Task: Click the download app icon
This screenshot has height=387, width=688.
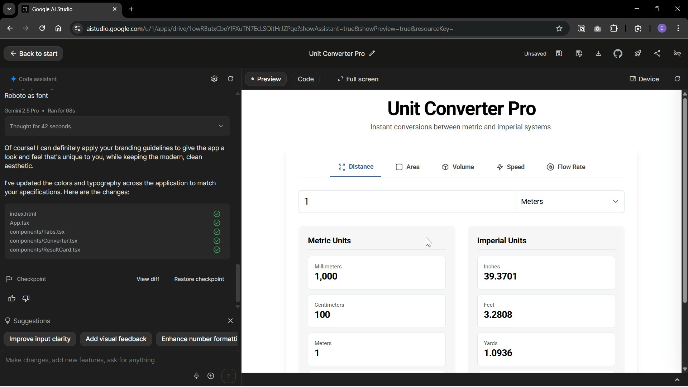Action: [598, 54]
